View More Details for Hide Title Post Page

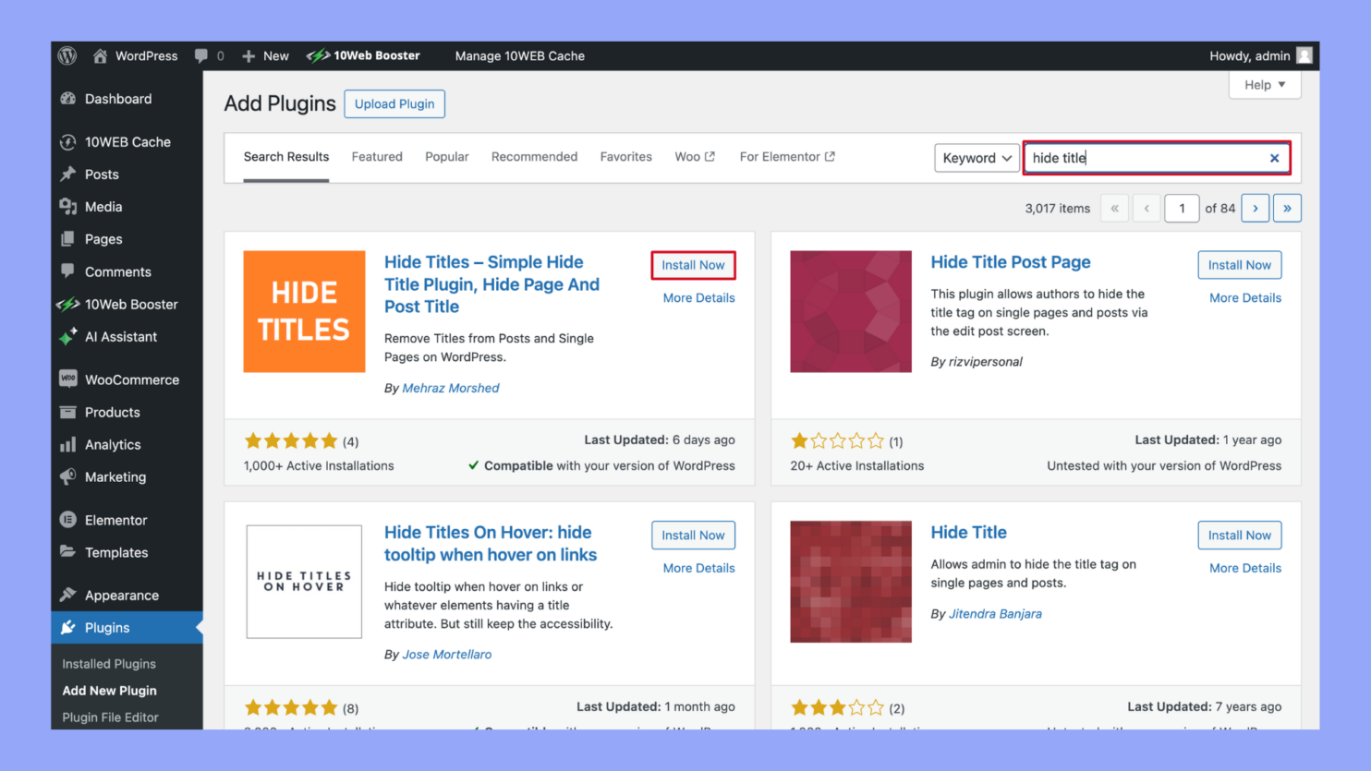pyautogui.click(x=1244, y=297)
